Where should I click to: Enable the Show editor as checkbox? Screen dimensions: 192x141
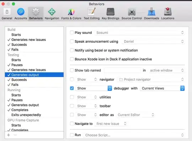[x=72, y=115]
